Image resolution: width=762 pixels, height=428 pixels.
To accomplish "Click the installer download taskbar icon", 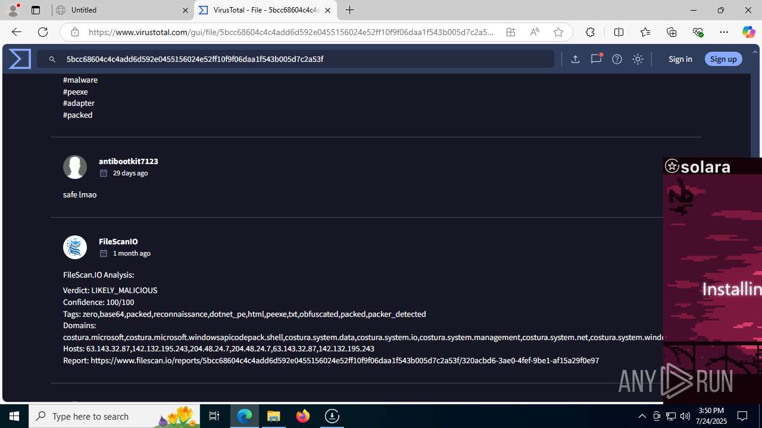I will pyautogui.click(x=332, y=416).
